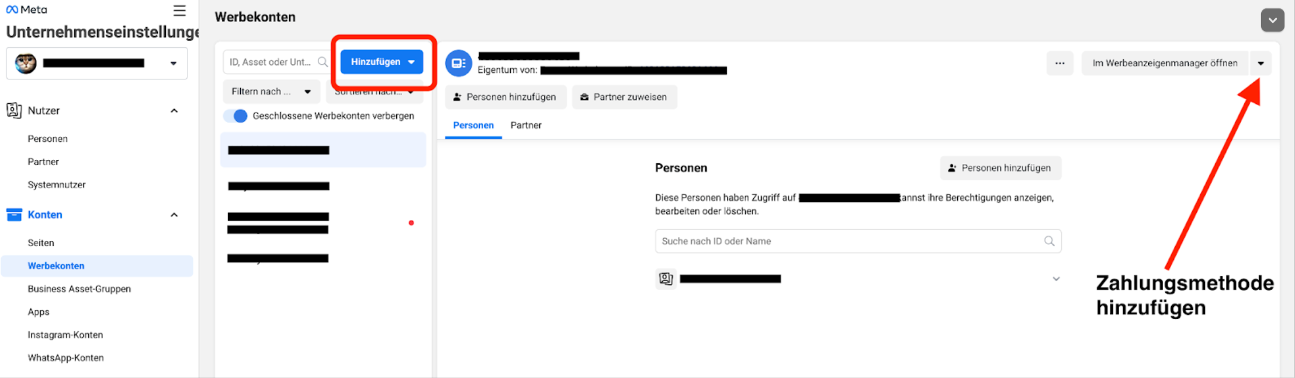Click the three-dots more options button
Screen dimensions: 1295x378
pos(1059,63)
